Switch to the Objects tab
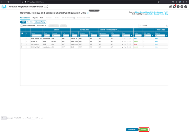The height and width of the screenshot is (132, 189). point(35,18)
